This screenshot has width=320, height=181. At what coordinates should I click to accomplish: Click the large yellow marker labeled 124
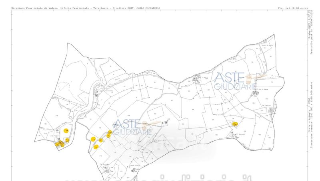pos(66,130)
